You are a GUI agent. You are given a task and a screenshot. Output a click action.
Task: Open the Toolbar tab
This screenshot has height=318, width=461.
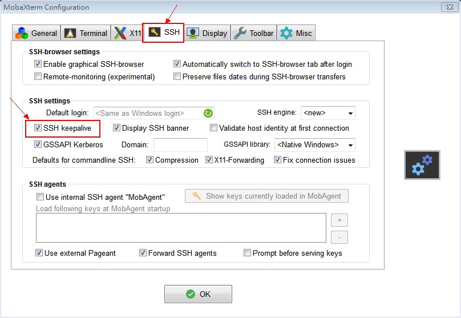tap(253, 33)
